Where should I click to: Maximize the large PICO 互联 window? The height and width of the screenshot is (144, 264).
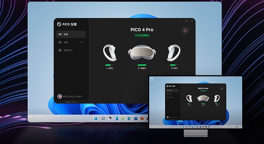click(186, 21)
